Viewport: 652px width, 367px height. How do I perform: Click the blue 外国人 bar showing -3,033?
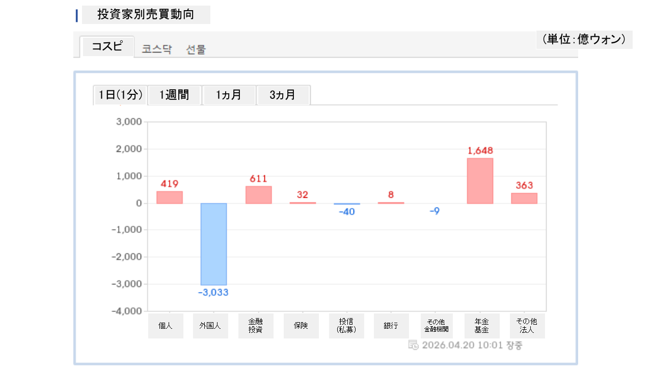(x=213, y=244)
